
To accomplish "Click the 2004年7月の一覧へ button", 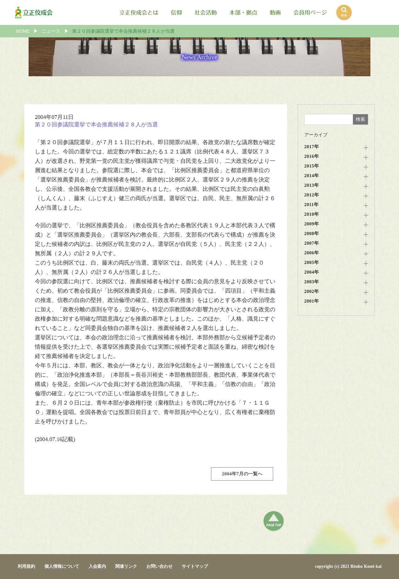I will tap(242, 474).
